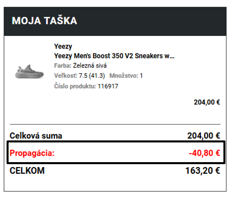Screen dimensions: 234x198
Task: Click the Celková suma amount 204,00 €
Action: (204, 136)
